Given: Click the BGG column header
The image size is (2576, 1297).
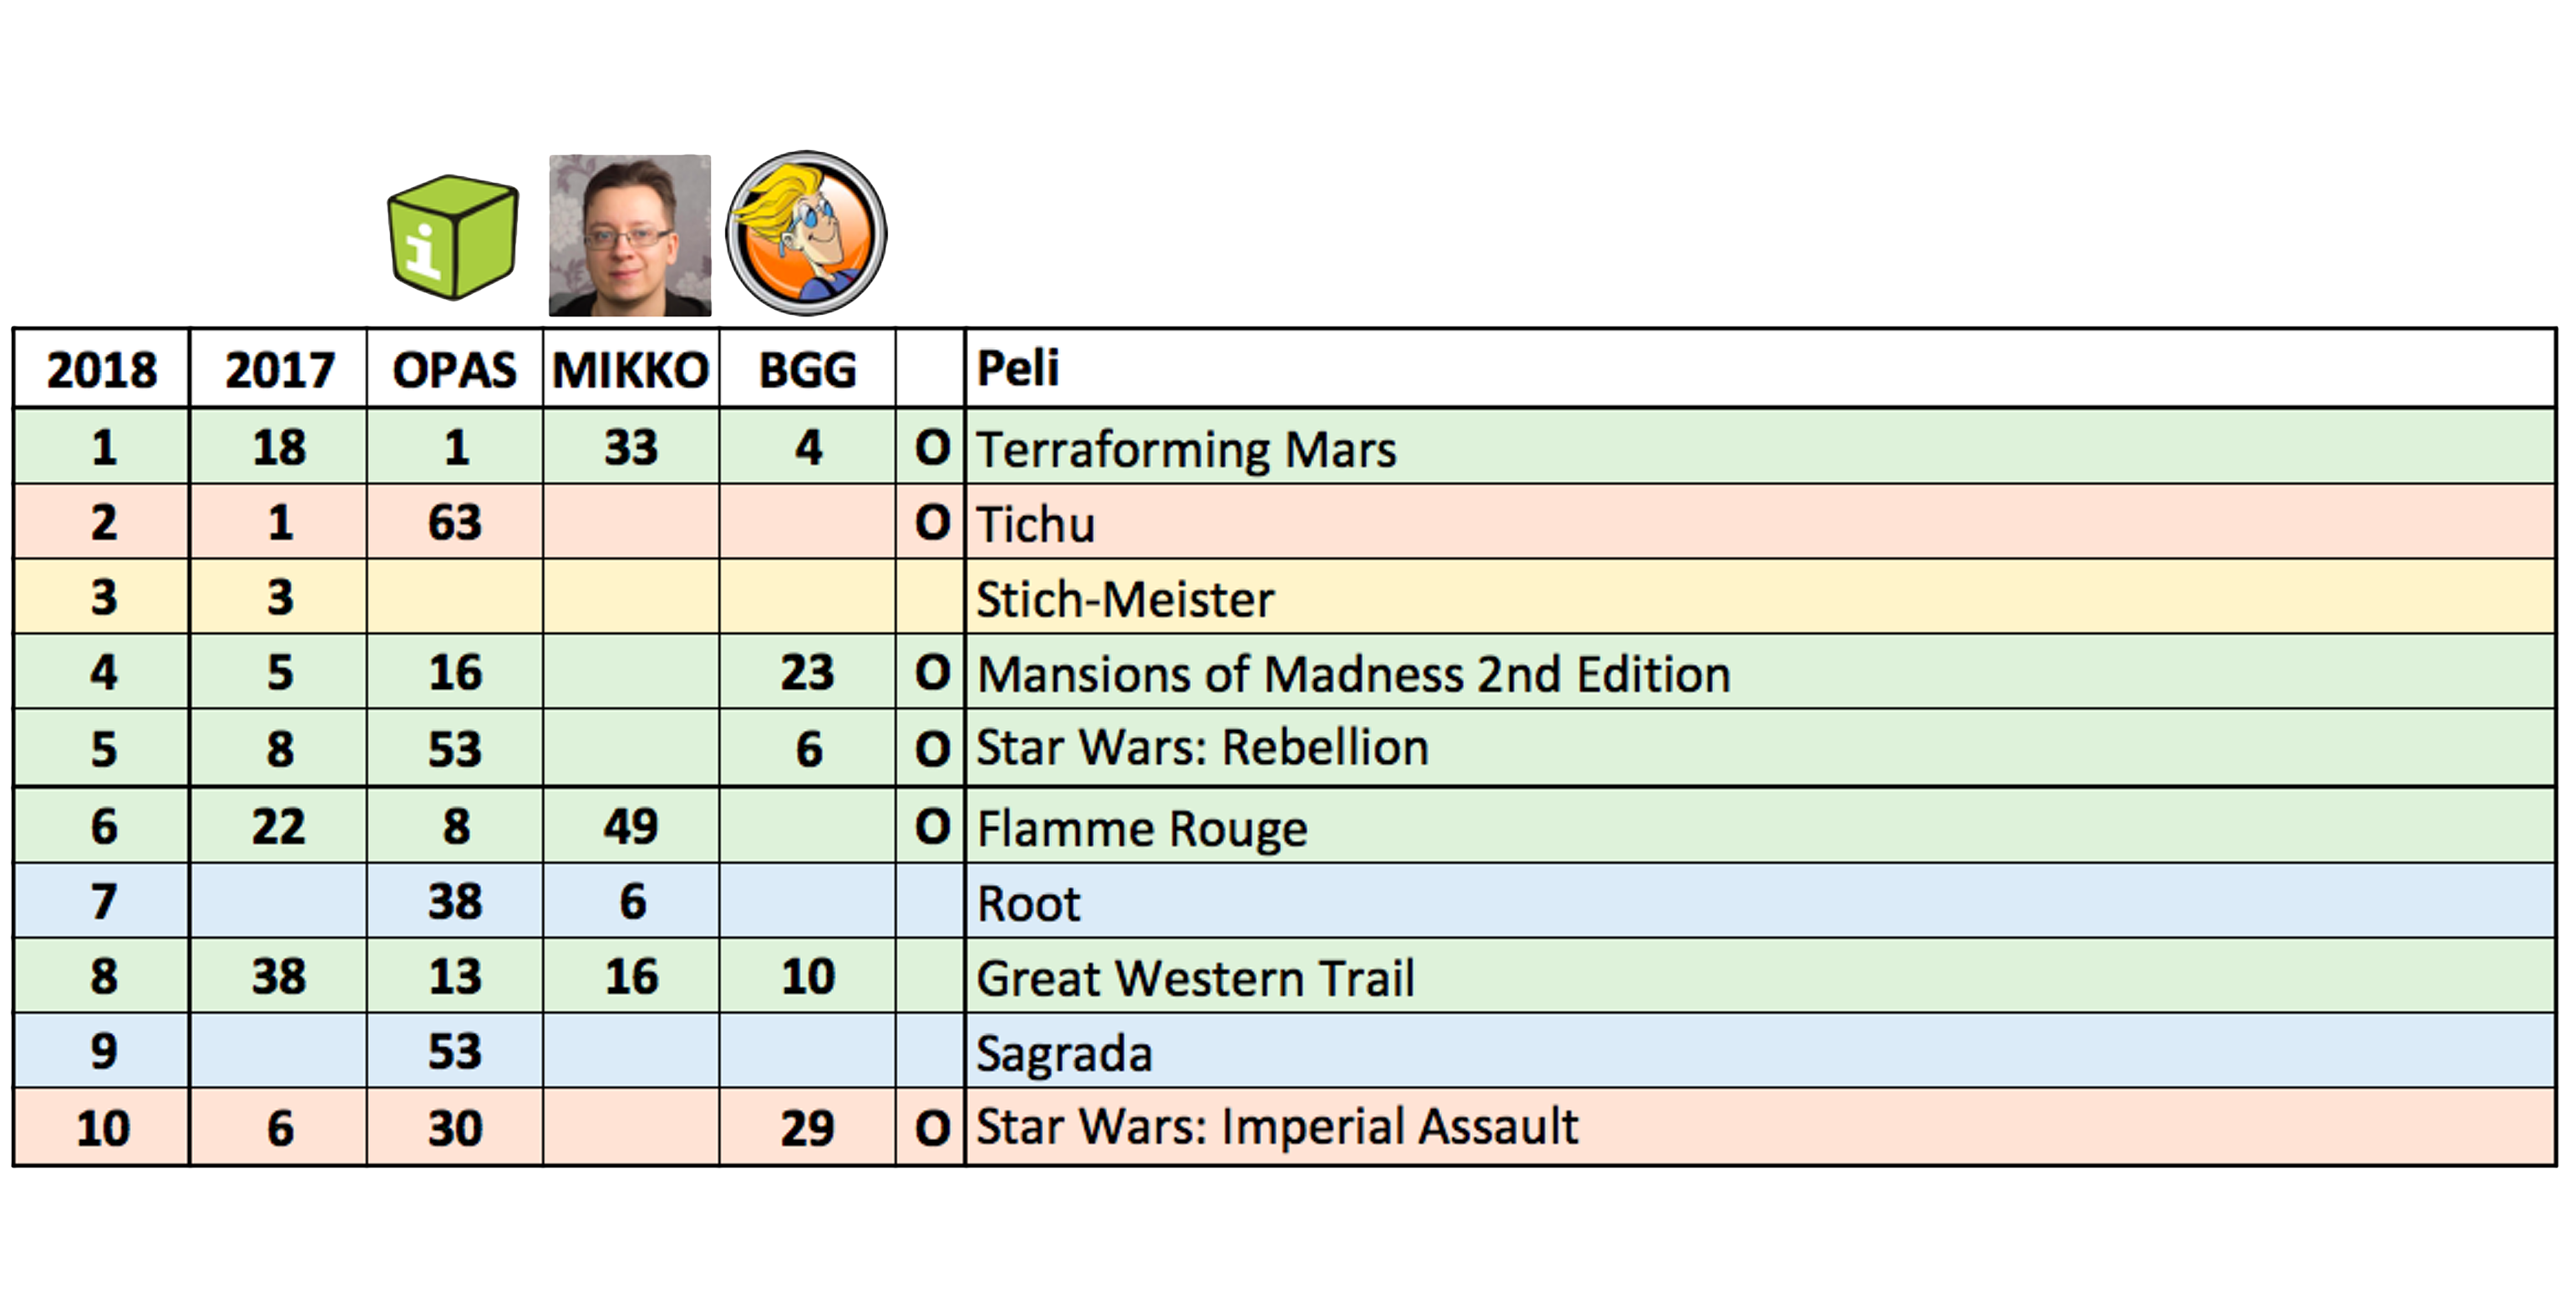Looking at the screenshot, I should (807, 369).
